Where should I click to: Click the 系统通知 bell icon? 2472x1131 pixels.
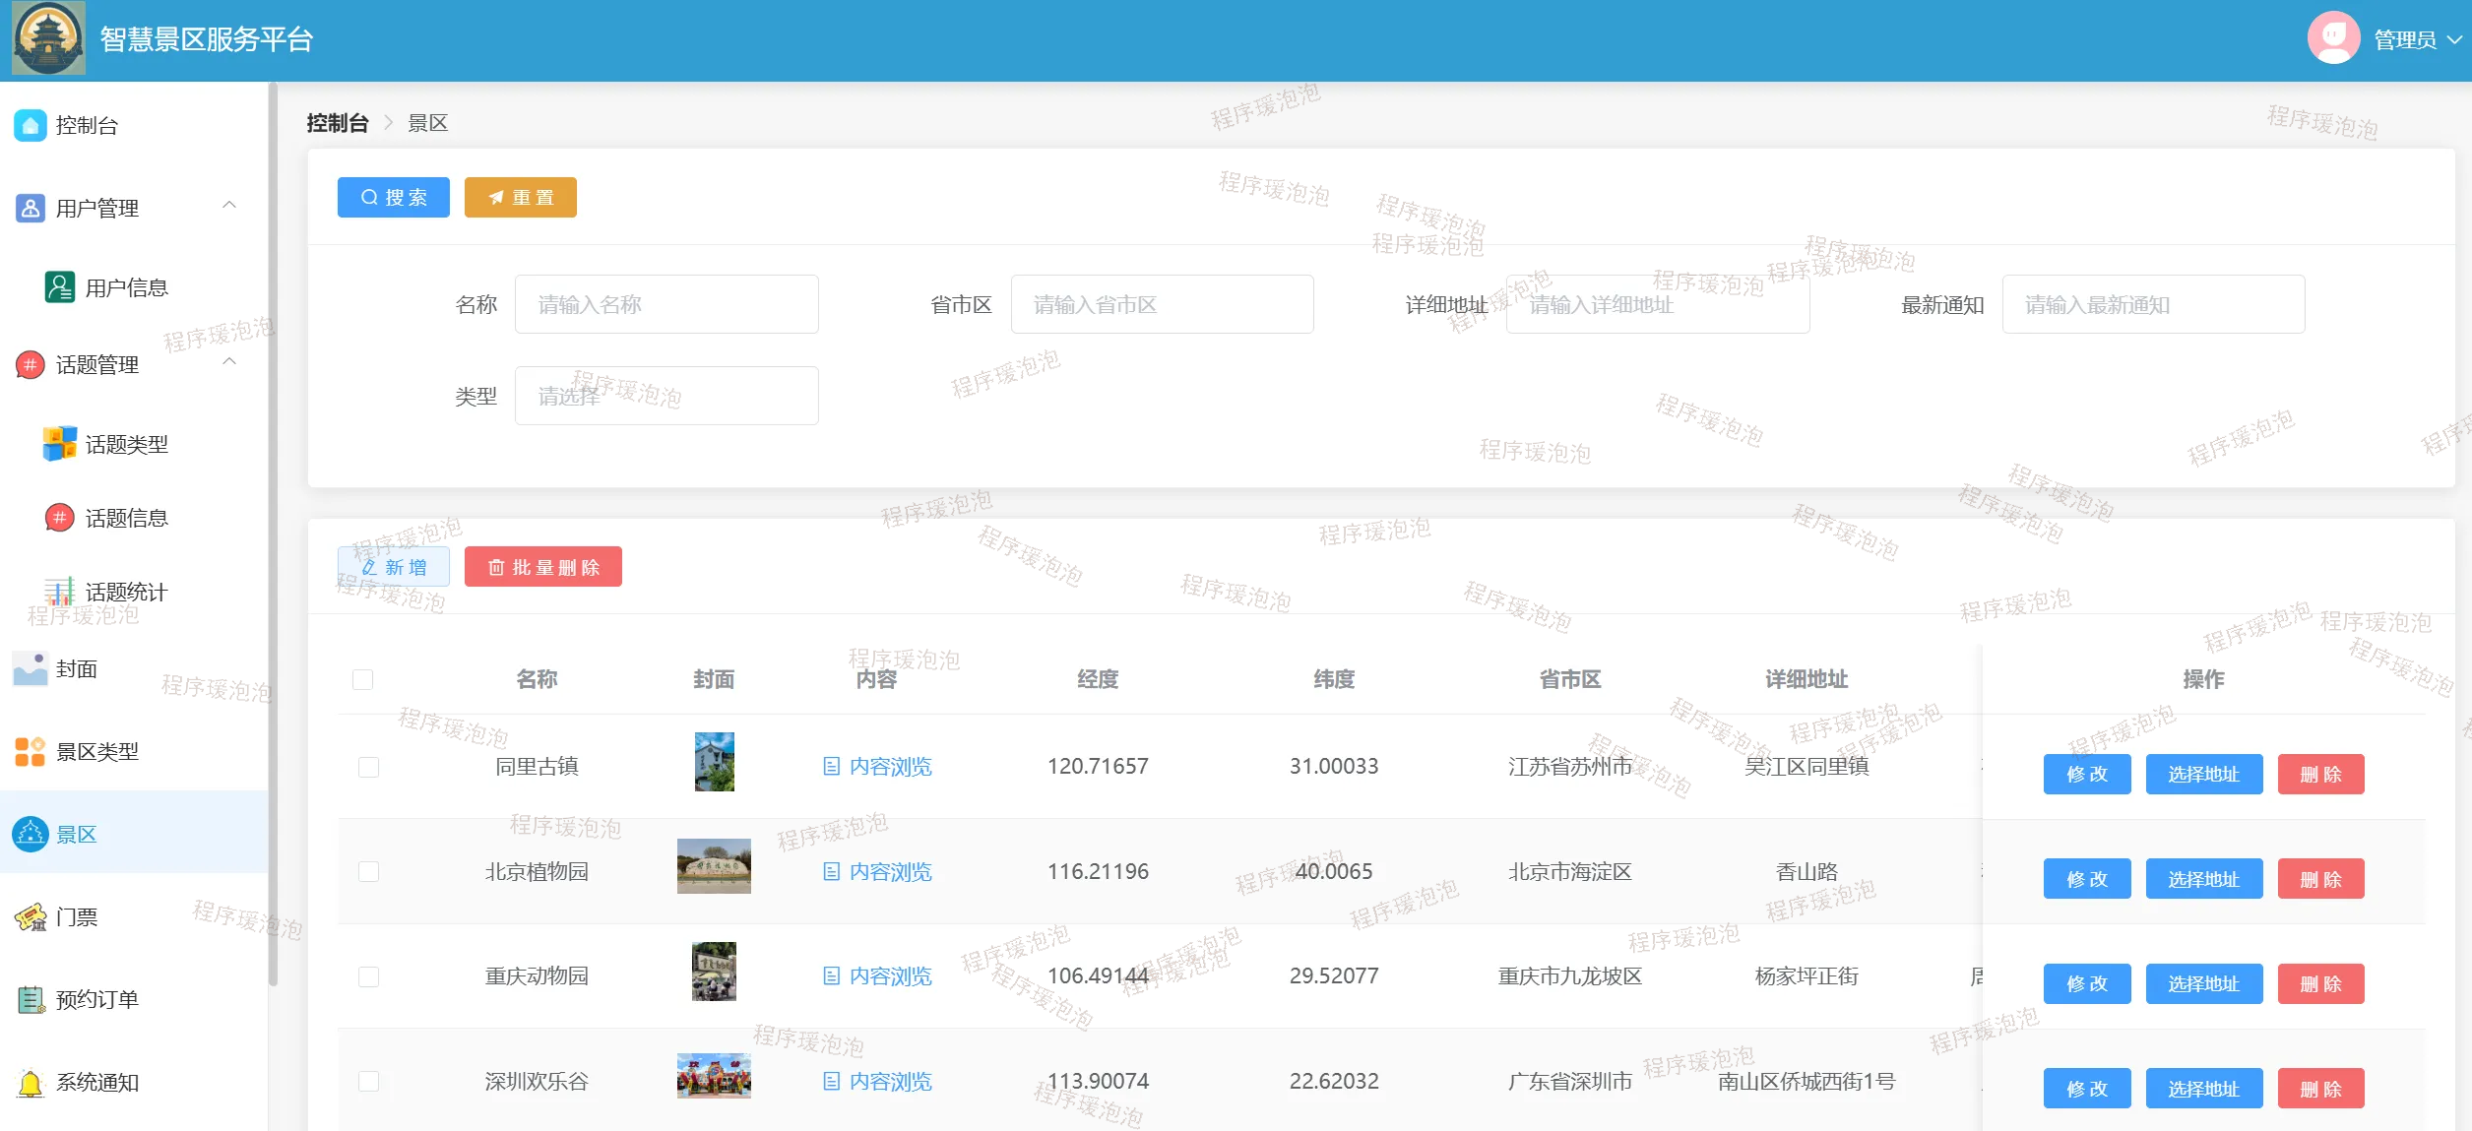31,1083
